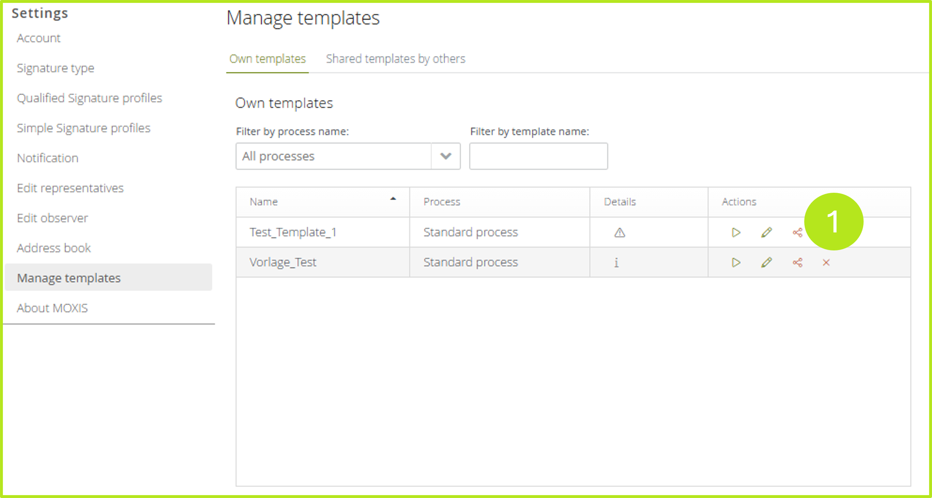
Task: Open Qualified Signature profiles
Action: point(89,98)
